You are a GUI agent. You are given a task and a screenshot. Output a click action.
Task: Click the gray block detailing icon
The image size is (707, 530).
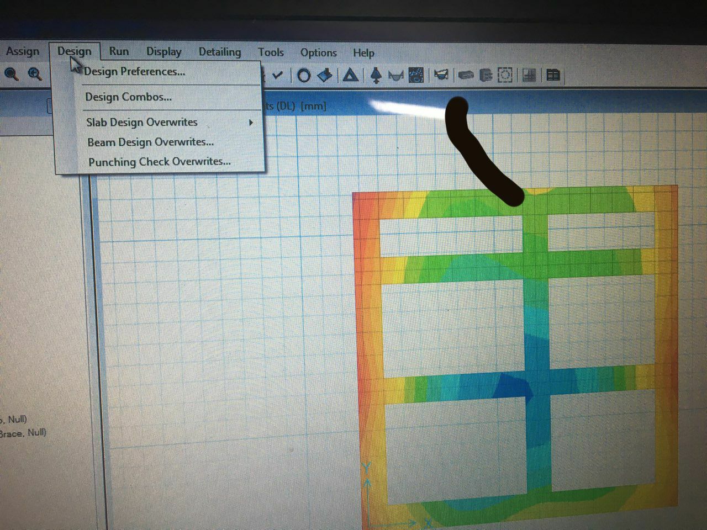point(486,75)
